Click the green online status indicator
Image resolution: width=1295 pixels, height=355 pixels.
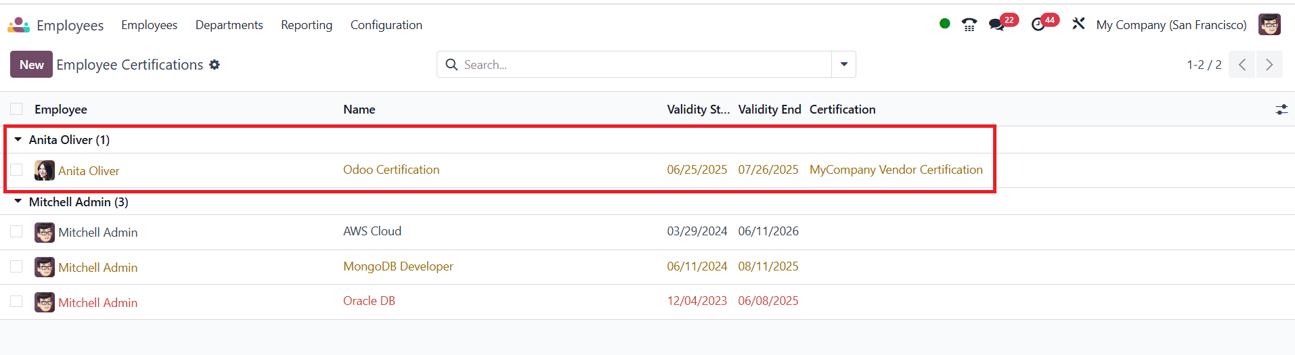[944, 24]
